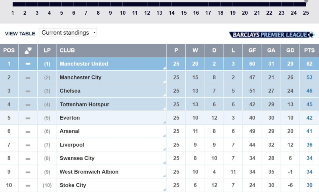Viewport: 319px width, 192px height.
Task: Click the position movement arrows header icon
Action: point(28,50)
